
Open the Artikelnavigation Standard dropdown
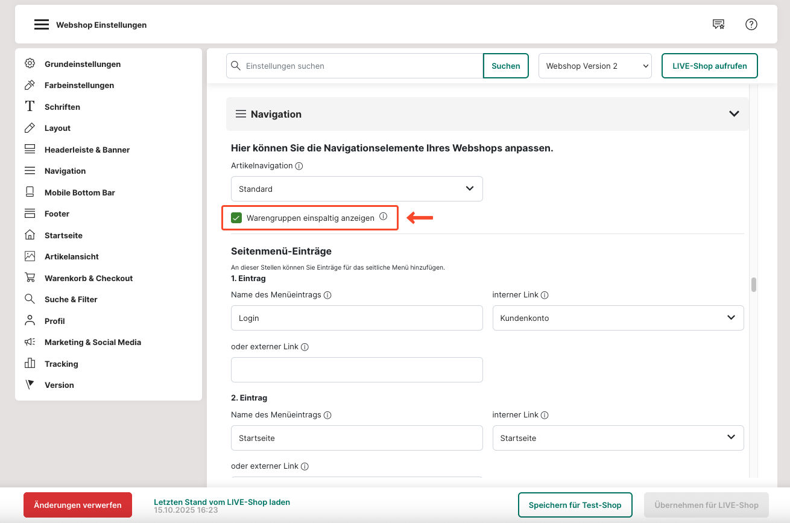pyautogui.click(x=356, y=189)
